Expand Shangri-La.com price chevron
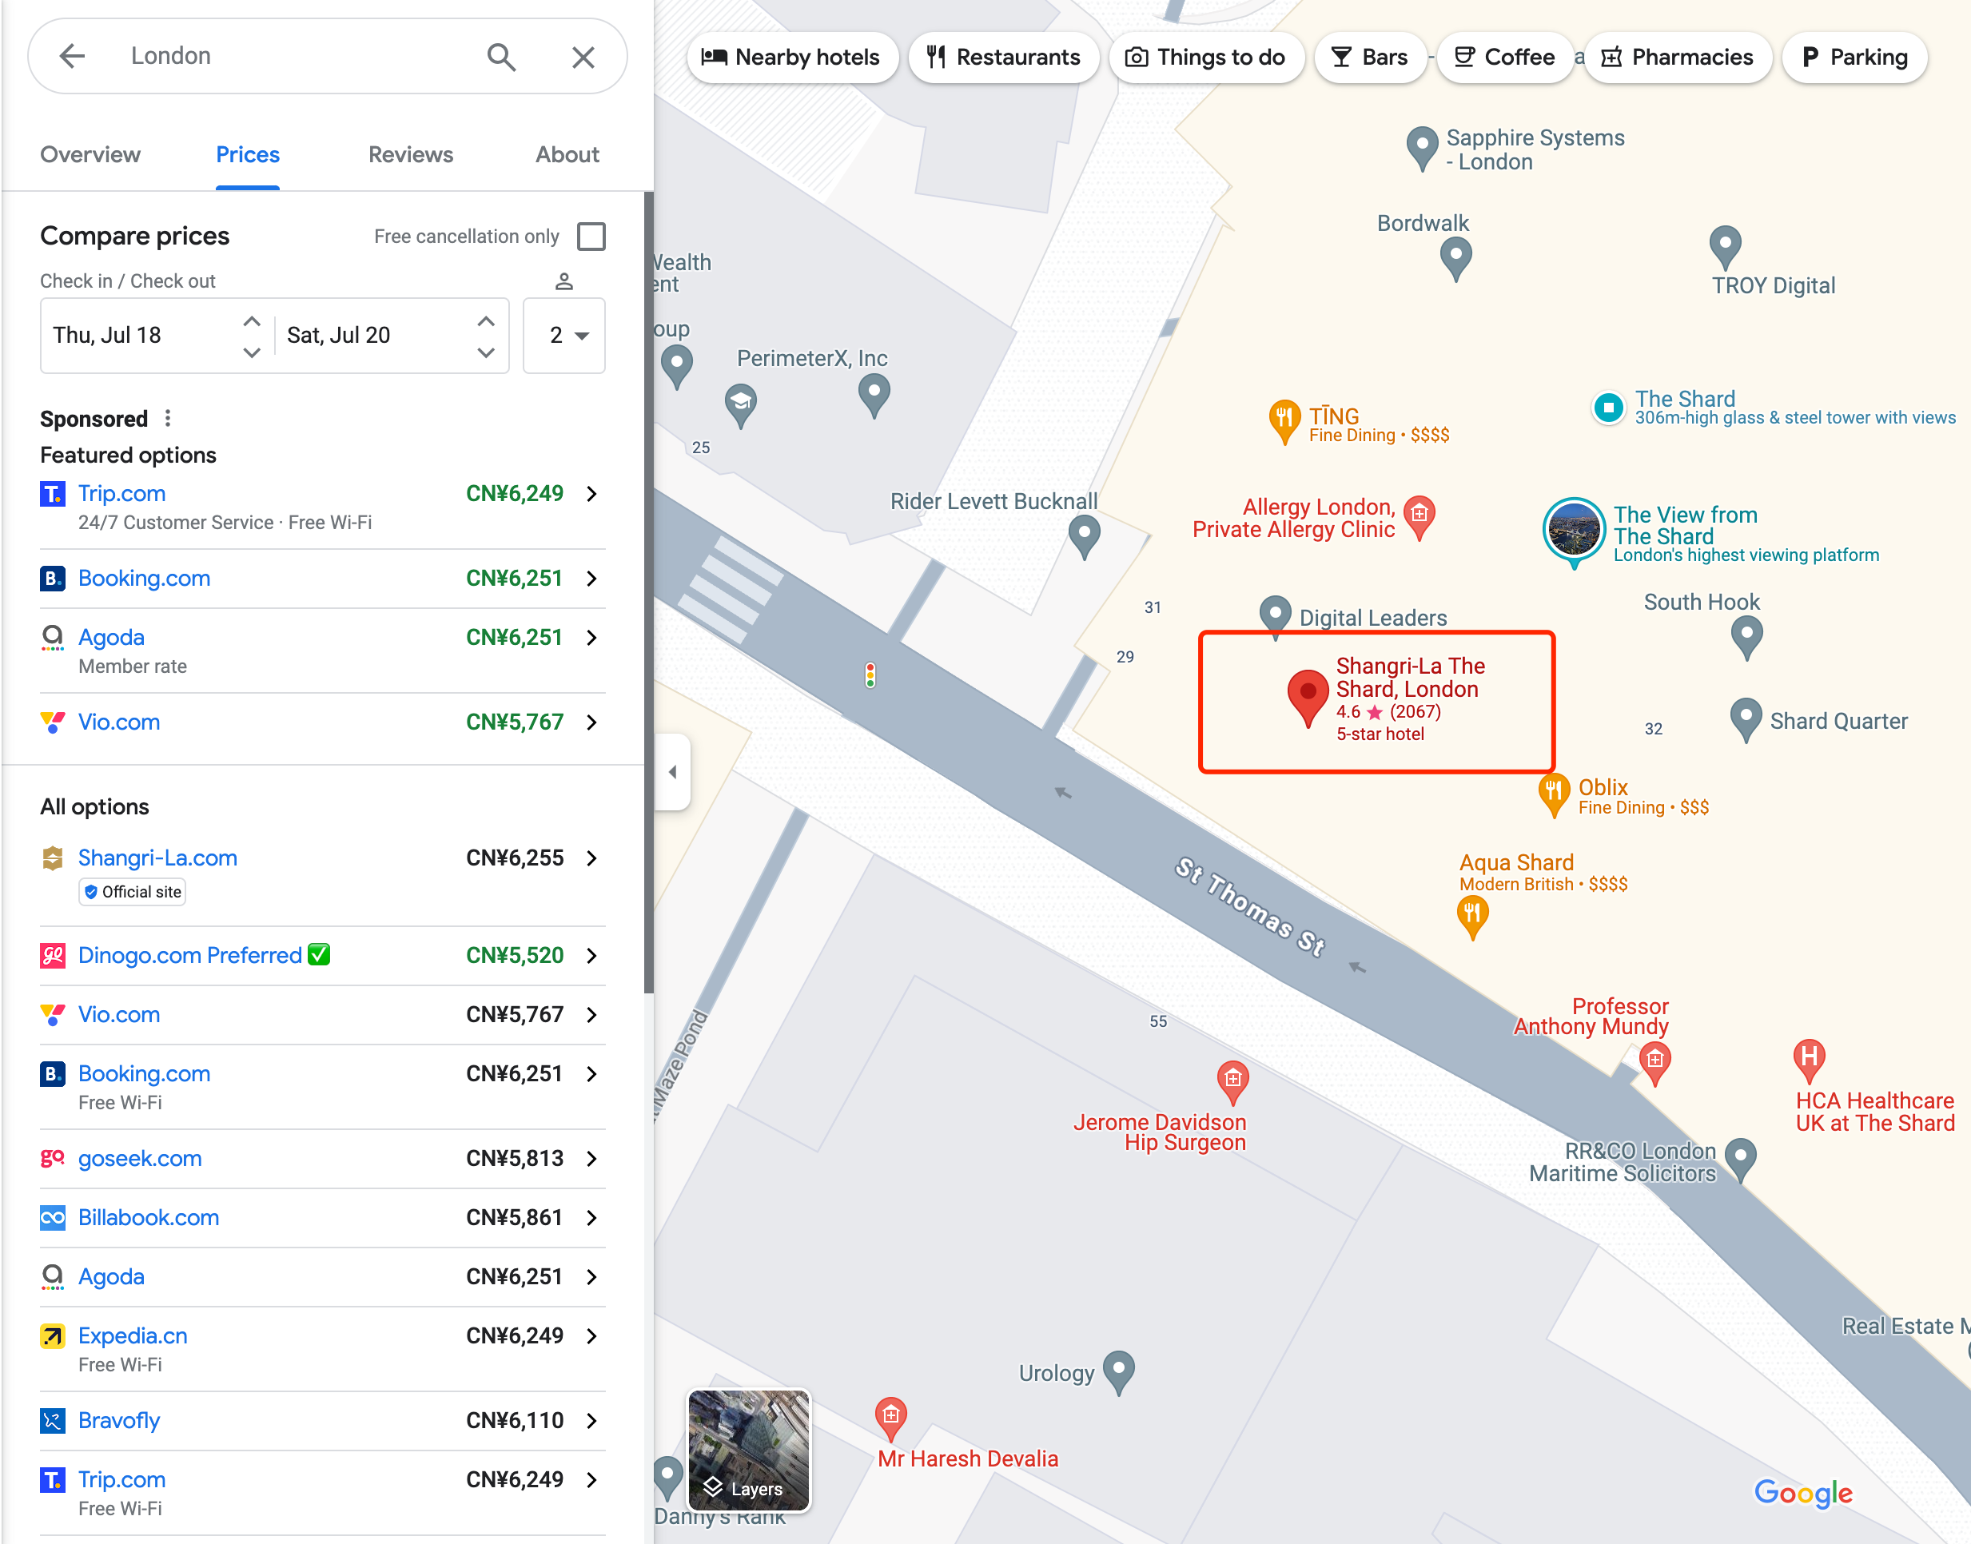This screenshot has height=1544, width=1971. (x=592, y=858)
